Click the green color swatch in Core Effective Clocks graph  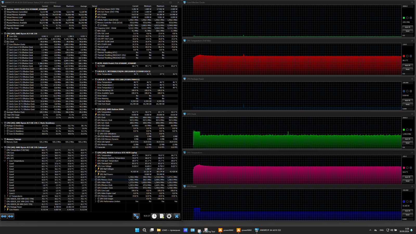[x=404, y=18]
